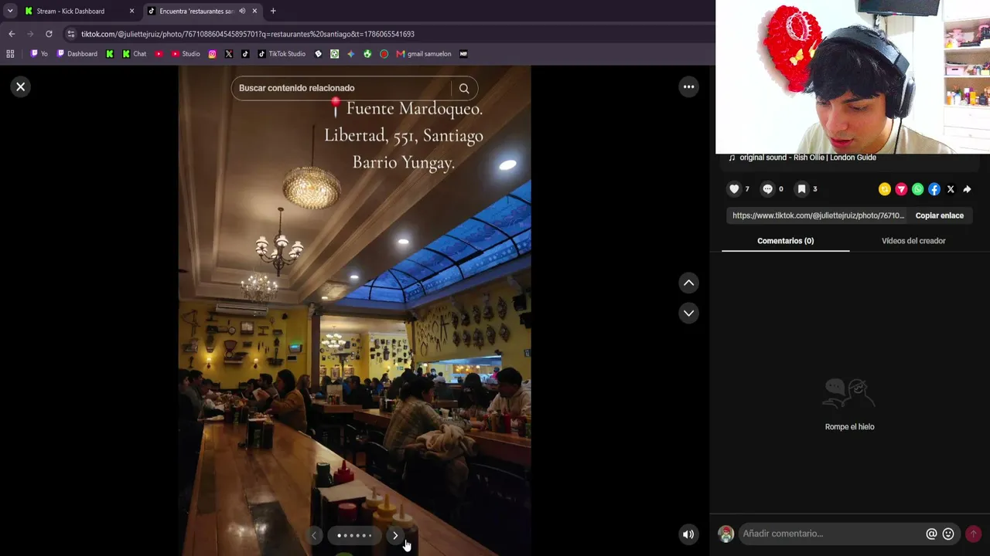Go to previous post with up arrow
The width and height of the screenshot is (990, 556).
click(688, 283)
